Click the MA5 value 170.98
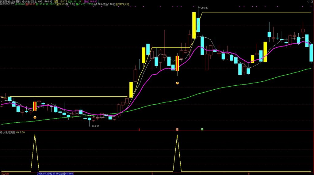 click(45, 2)
